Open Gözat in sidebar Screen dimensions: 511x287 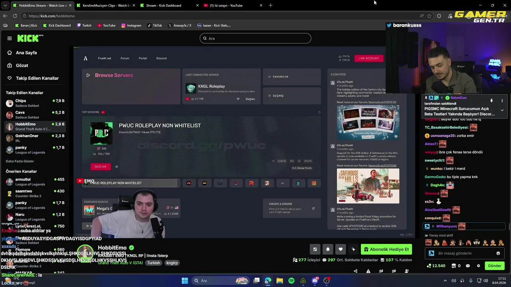(22, 65)
